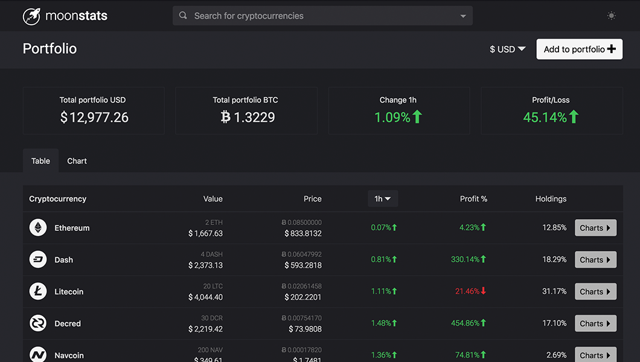
Task: Select the Table tab
Action: coord(40,160)
